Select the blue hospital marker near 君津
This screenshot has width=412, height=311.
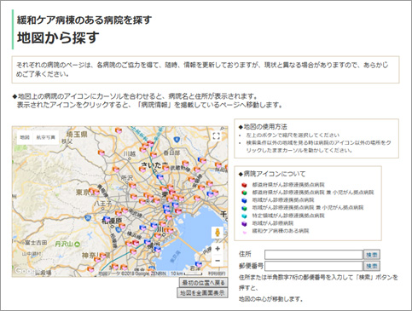point(198,264)
